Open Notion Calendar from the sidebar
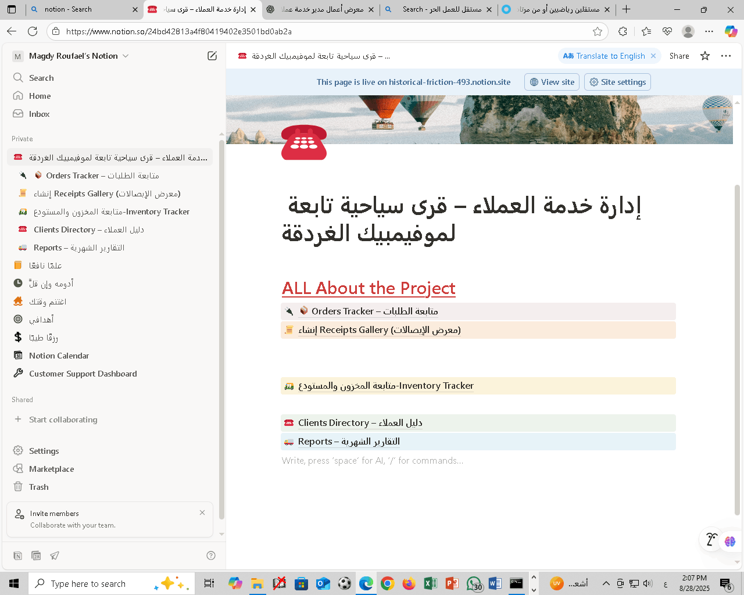 click(59, 355)
